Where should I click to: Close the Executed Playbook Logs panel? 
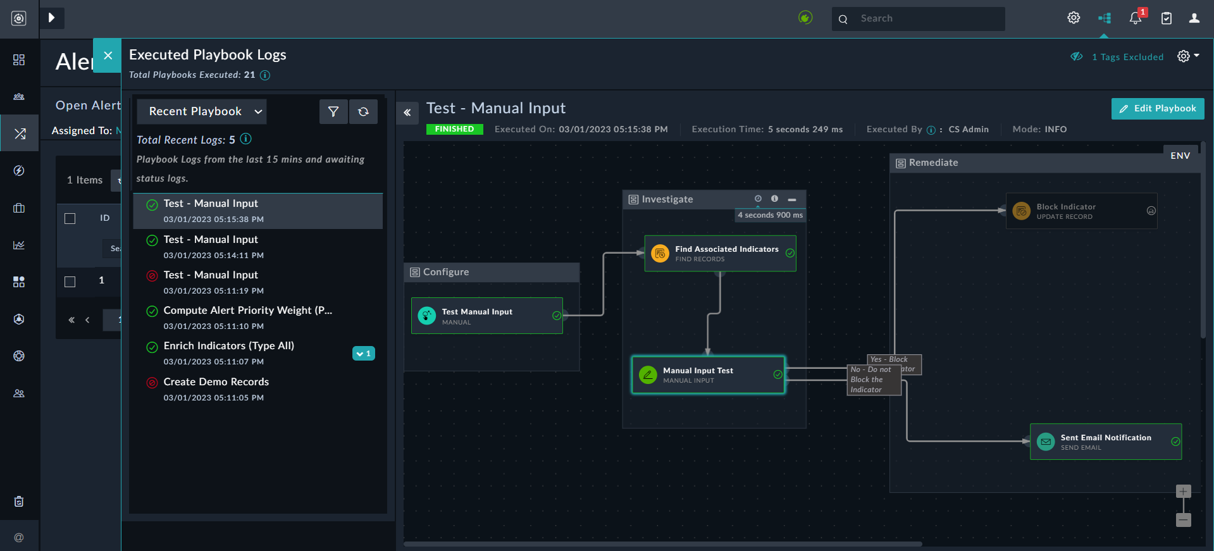(x=108, y=56)
